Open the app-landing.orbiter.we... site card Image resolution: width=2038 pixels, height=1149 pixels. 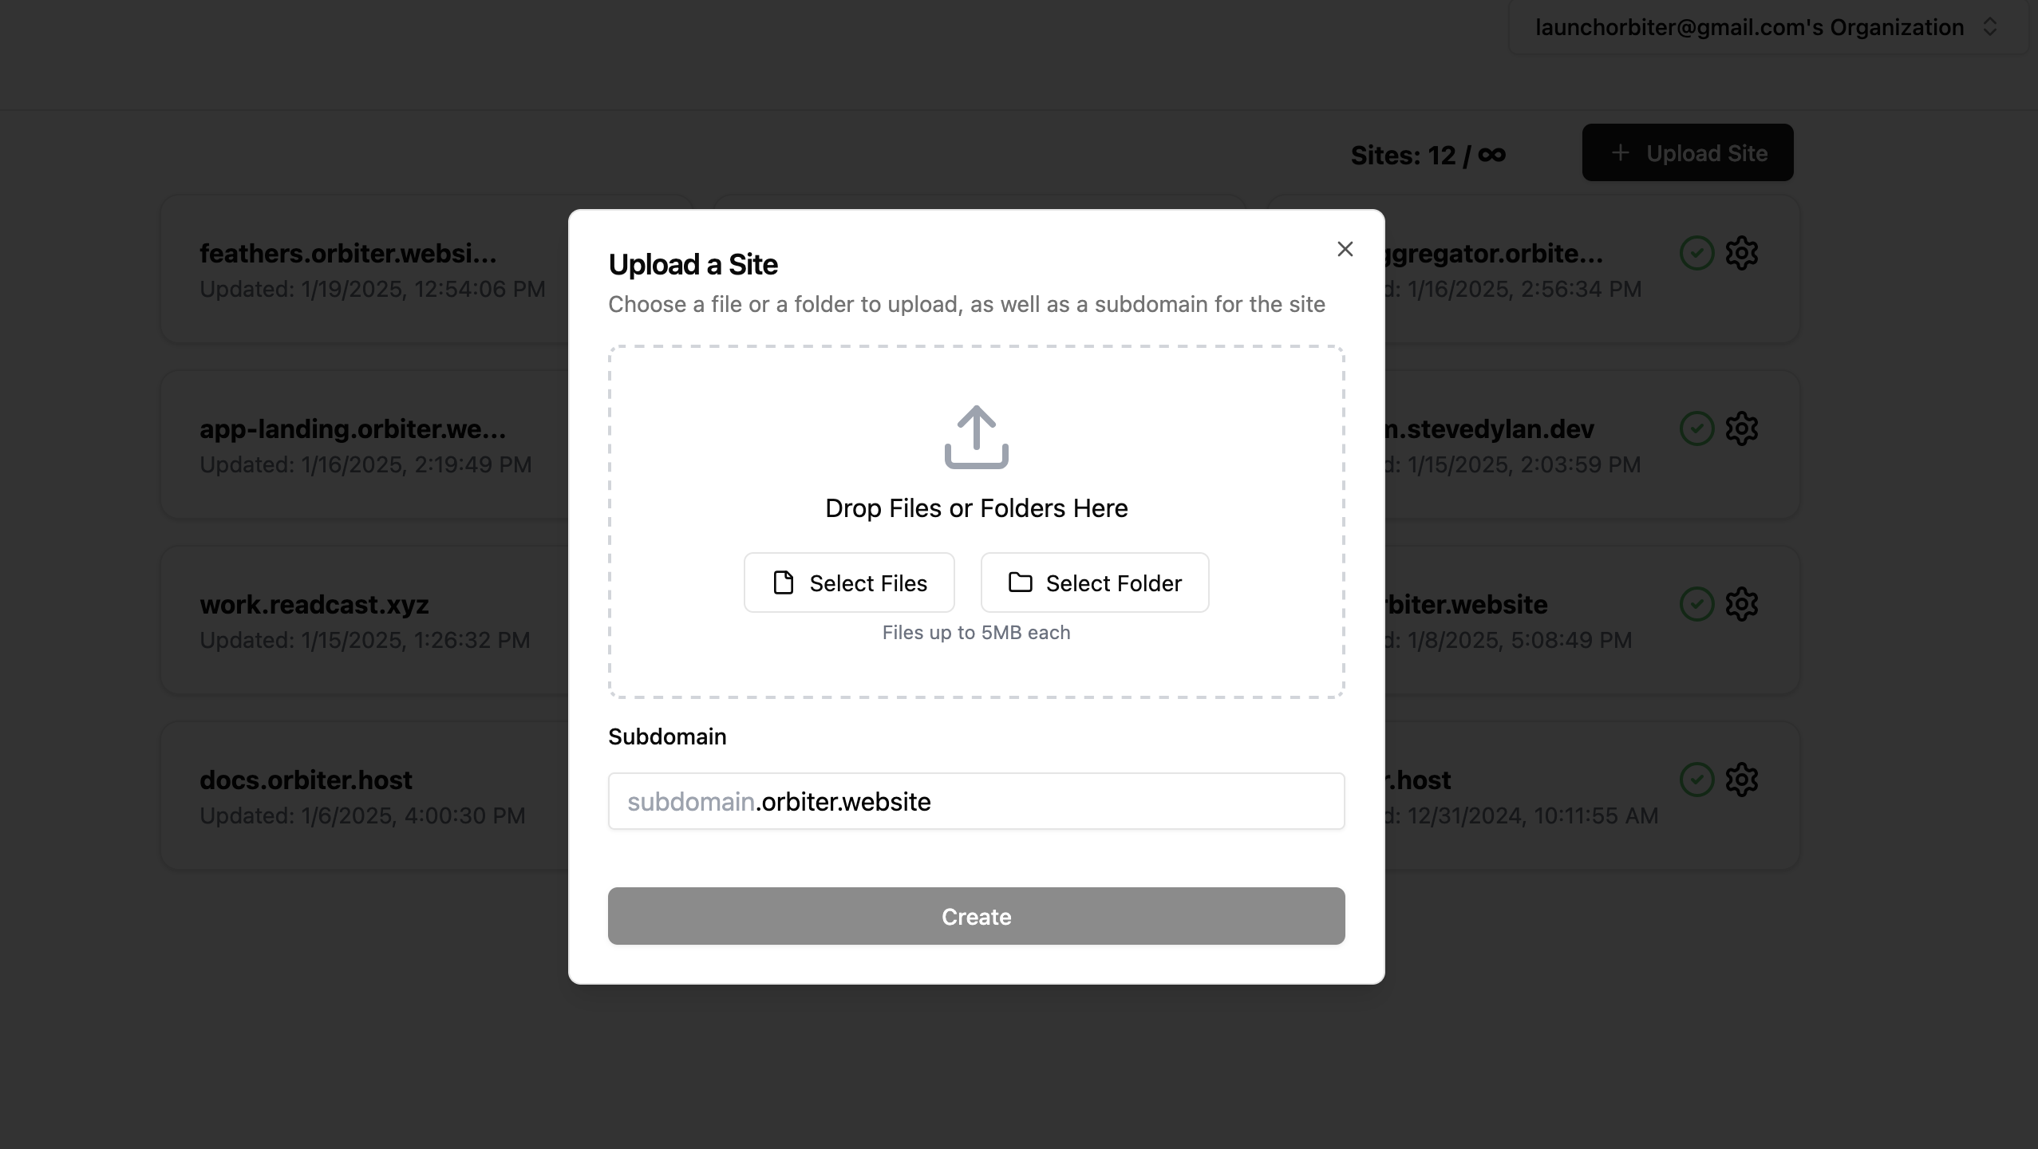click(365, 445)
